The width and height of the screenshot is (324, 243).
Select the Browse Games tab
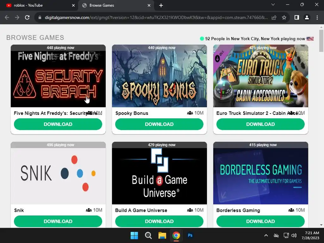[x=116, y=5]
